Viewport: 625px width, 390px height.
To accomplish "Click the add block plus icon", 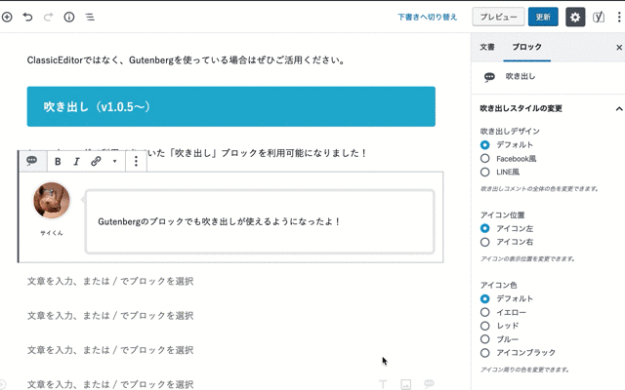I will click(7, 17).
